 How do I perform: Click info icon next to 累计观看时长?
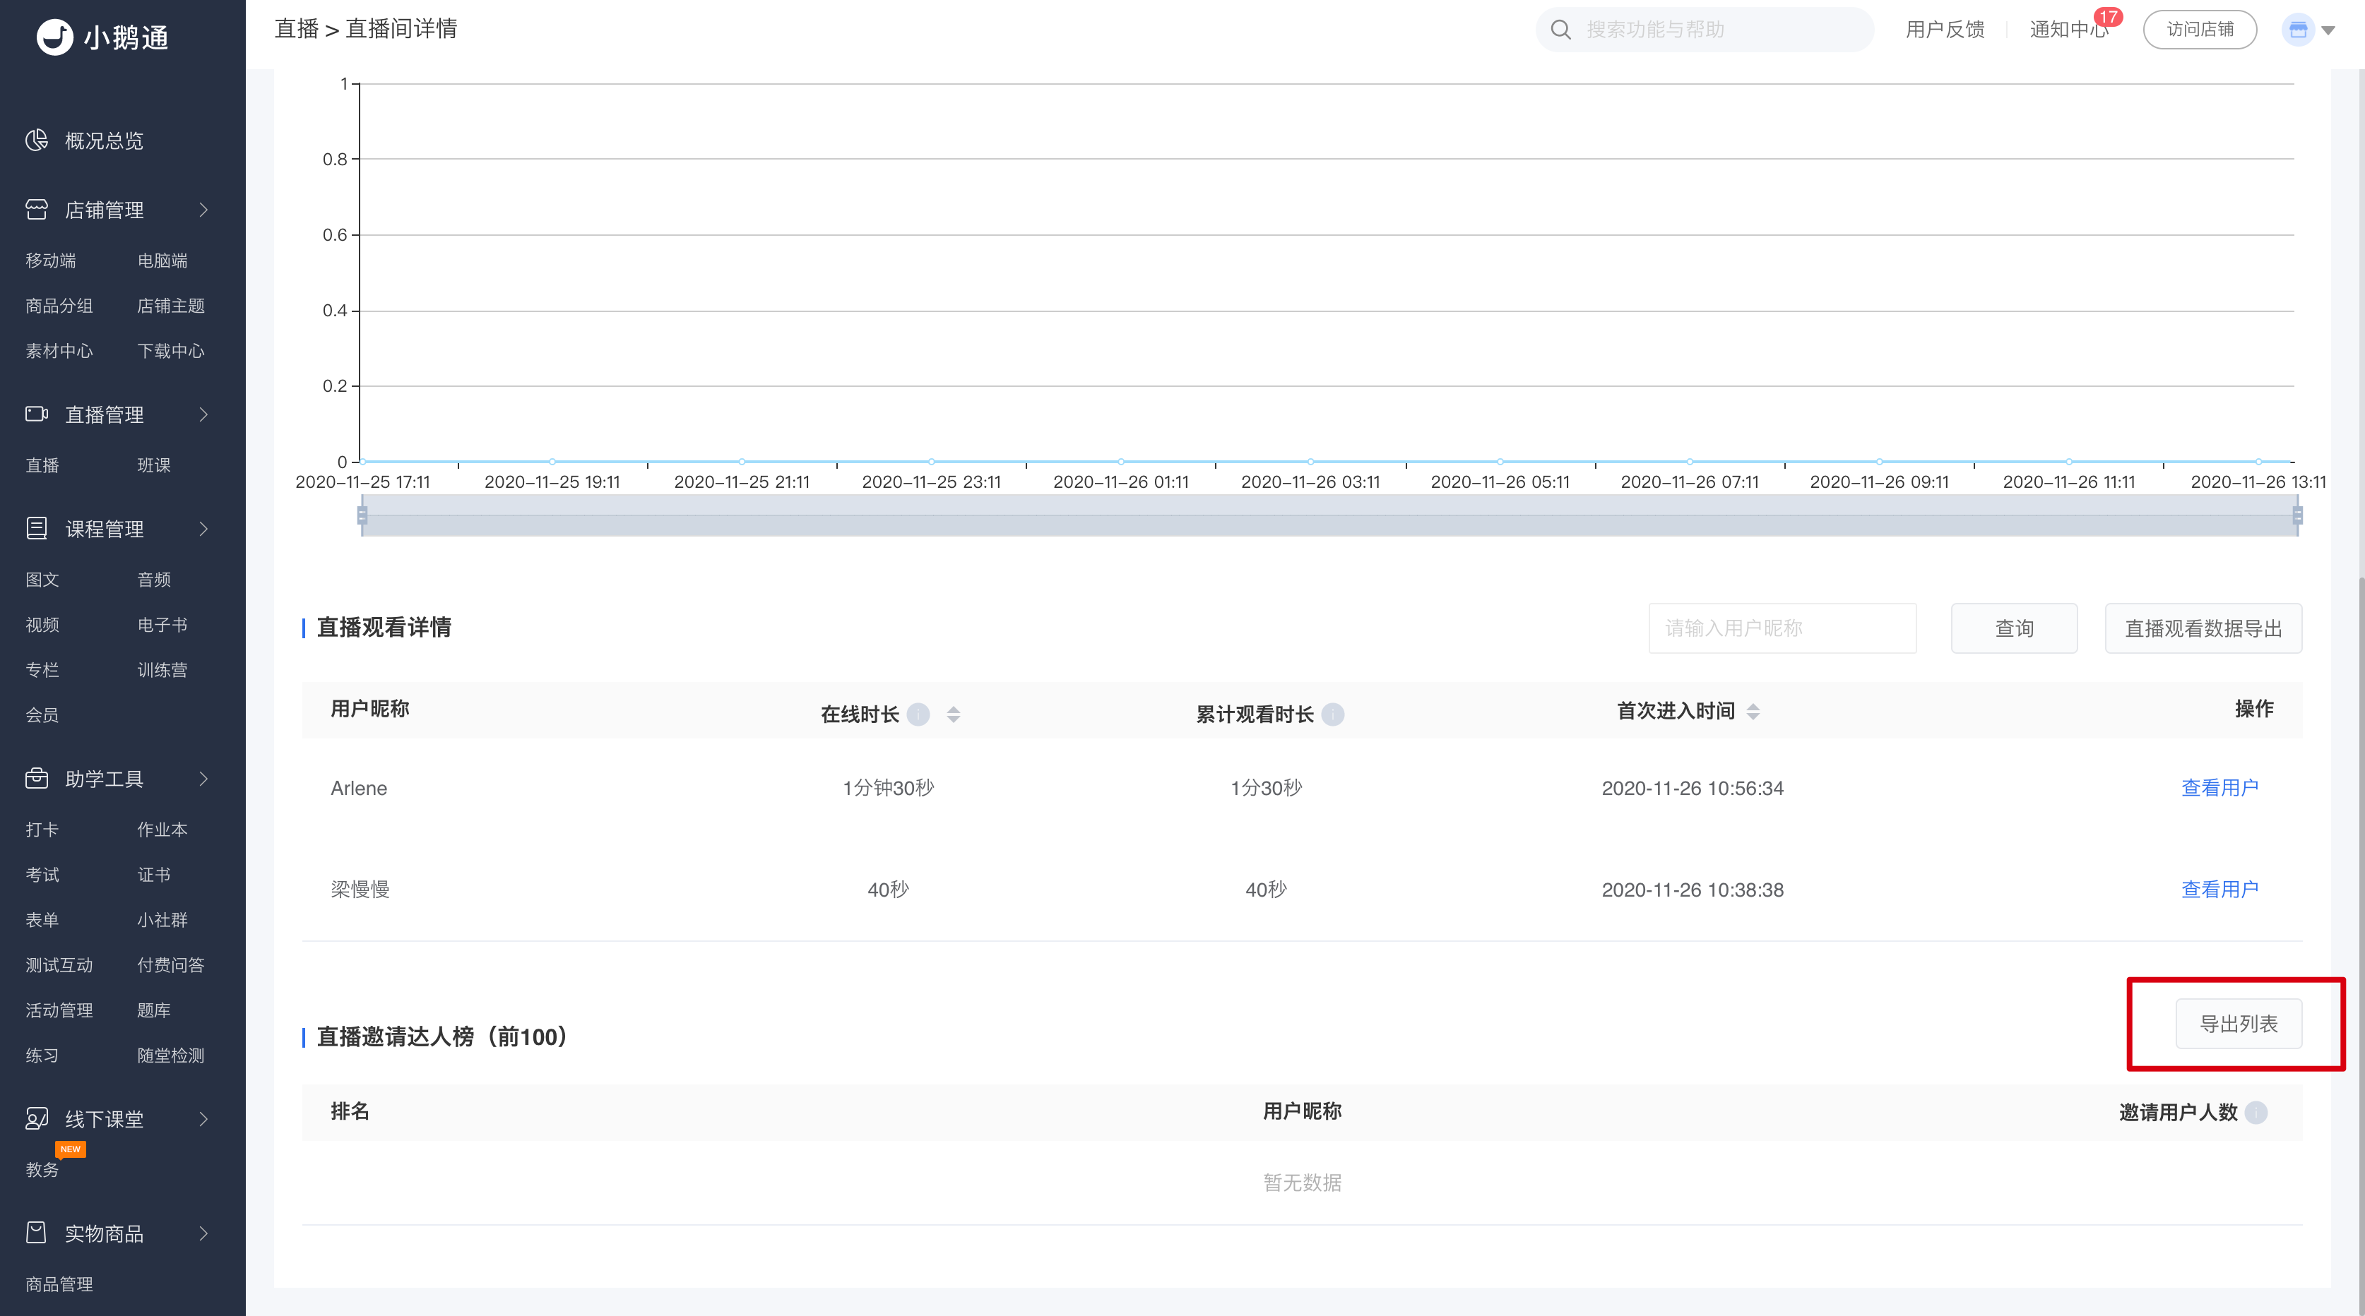tap(1333, 714)
